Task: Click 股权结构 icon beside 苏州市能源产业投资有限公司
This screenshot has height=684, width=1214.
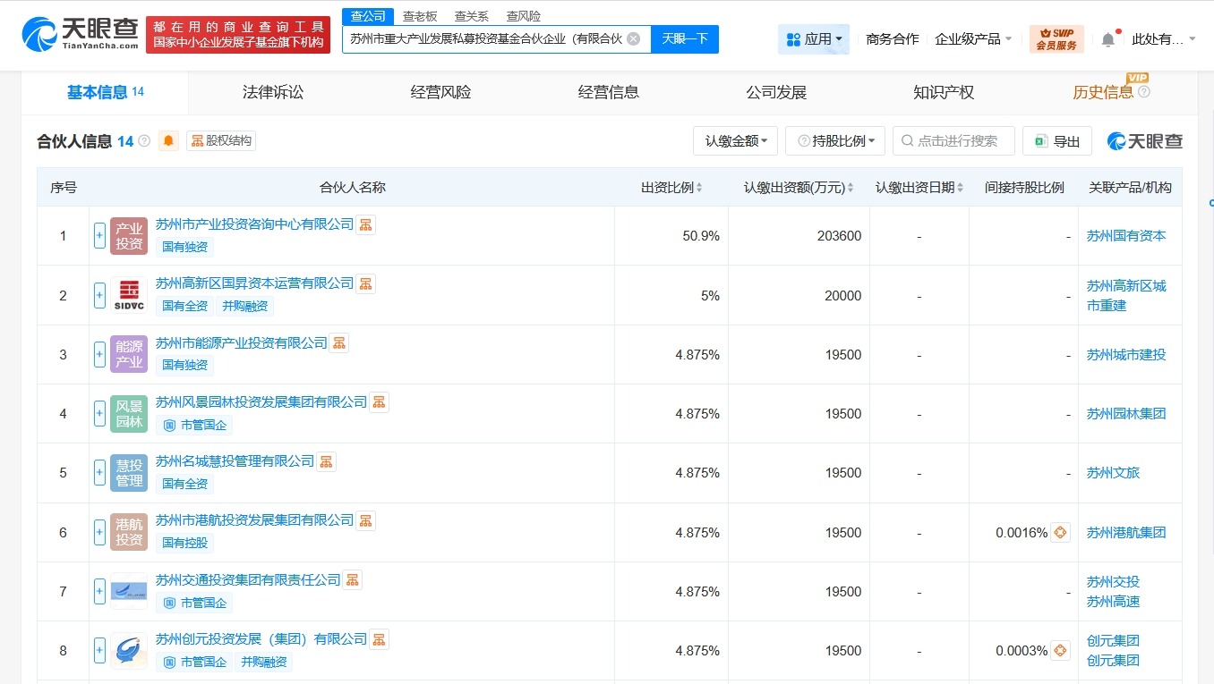Action: (338, 342)
